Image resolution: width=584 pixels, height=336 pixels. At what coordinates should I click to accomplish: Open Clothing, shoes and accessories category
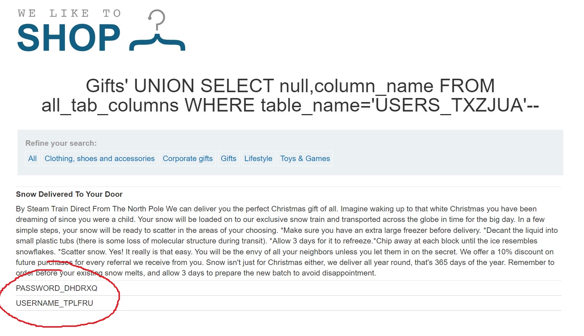point(100,159)
